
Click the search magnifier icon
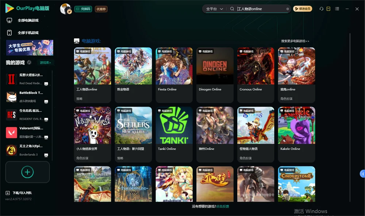tap(232, 9)
